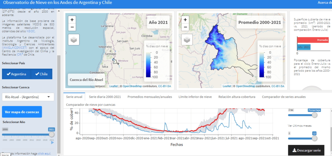Switch to Serie diaria 2000-2021 tab
The image size is (332, 156).
pyautogui.click(x=105, y=97)
